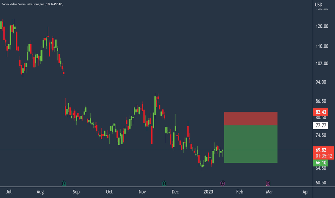
Task: Select the green profit zone of position
Action: (x=251, y=144)
